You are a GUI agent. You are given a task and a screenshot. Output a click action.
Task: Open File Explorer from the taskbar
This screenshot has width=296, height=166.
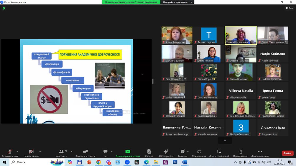point(156,162)
